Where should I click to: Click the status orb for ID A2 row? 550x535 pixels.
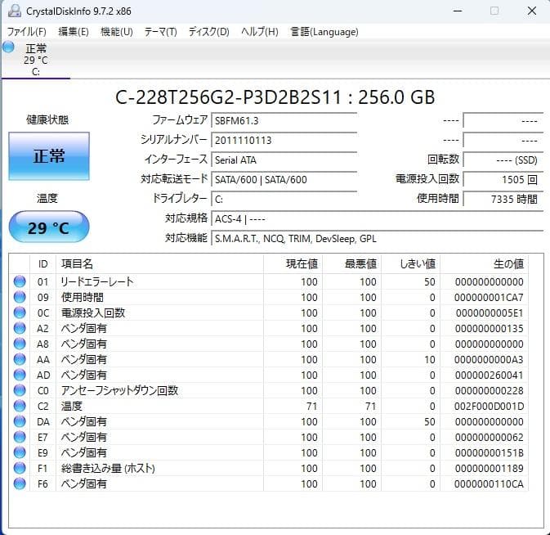click(20, 328)
